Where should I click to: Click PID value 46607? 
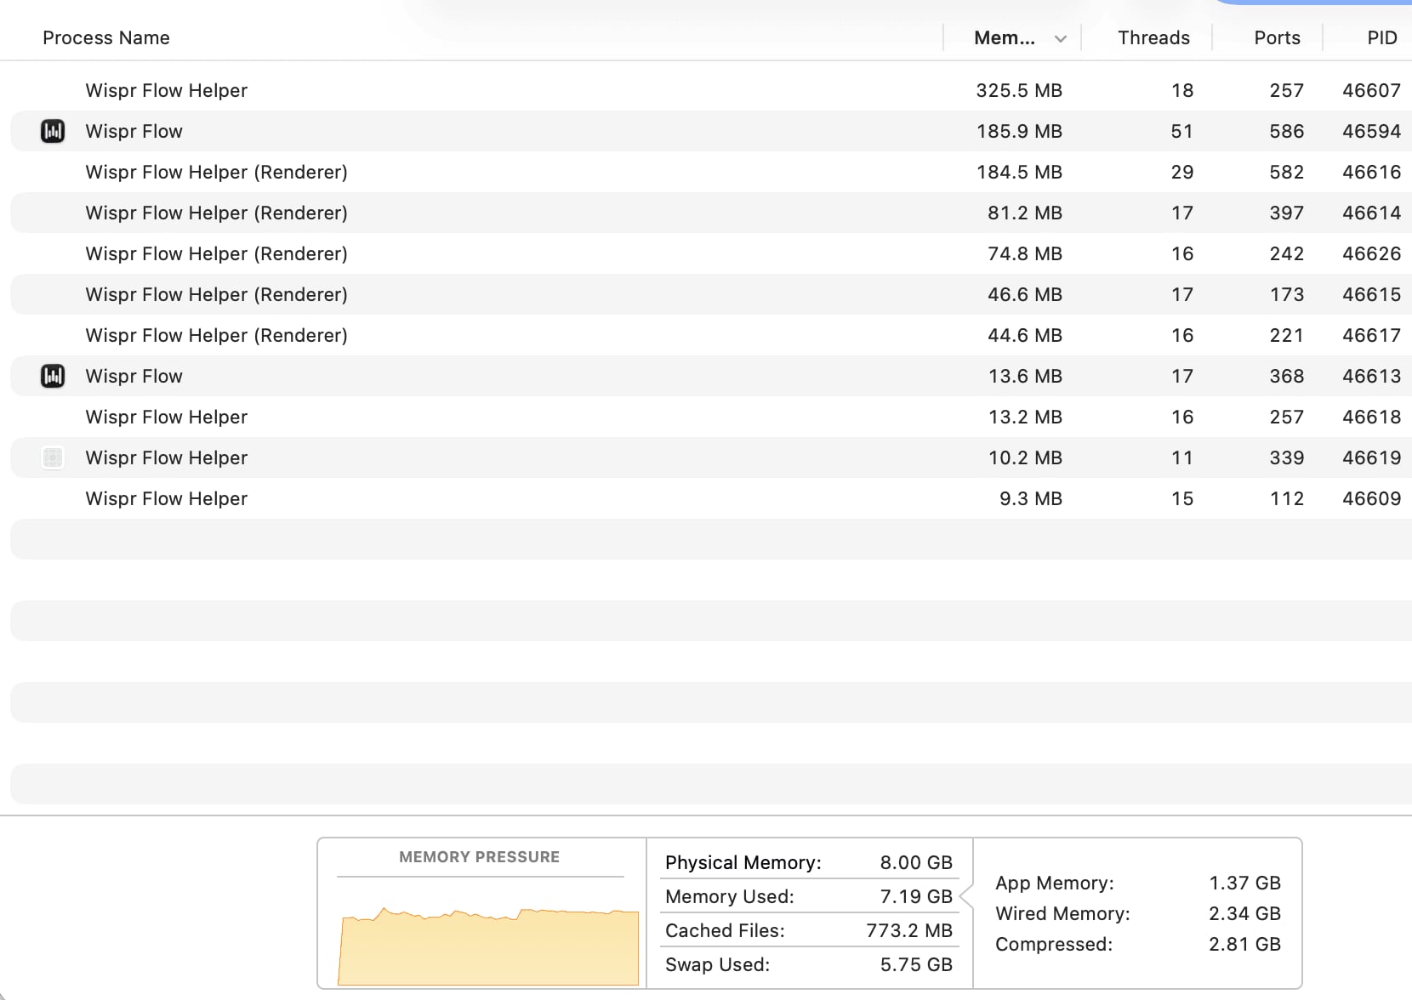[x=1371, y=90]
